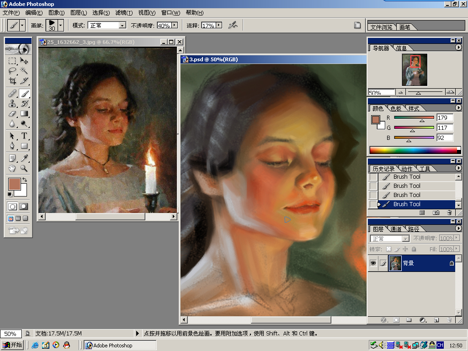The width and height of the screenshot is (468, 351).
Task: Open the History panel flyout menu
Action: pos(458,168)
